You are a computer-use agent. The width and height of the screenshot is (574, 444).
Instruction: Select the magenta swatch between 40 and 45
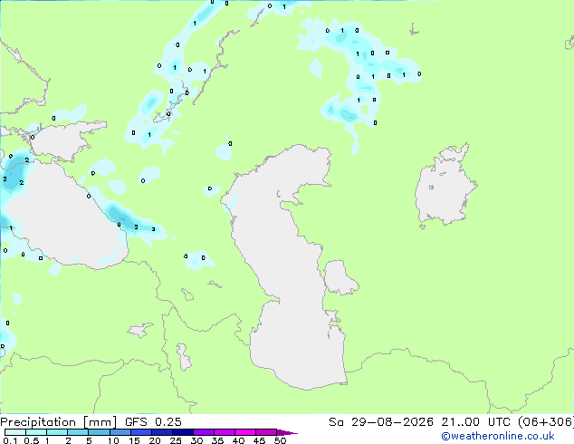tap(245, 432)
